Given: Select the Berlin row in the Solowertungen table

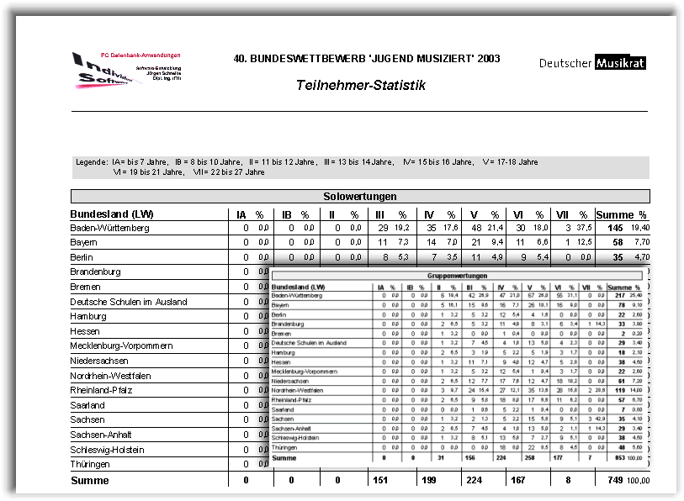Looking at the screenshot, I should click(82, 257).
